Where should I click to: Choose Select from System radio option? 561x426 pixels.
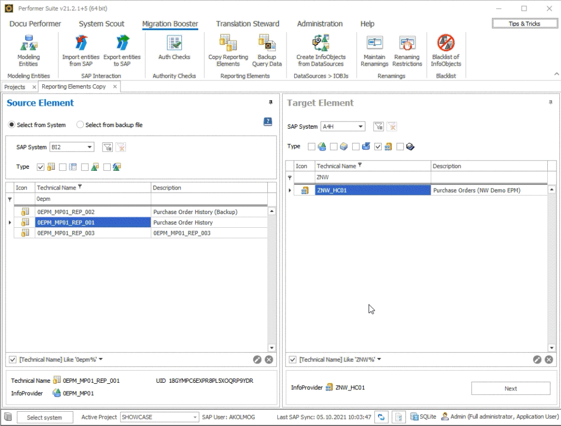12,124
